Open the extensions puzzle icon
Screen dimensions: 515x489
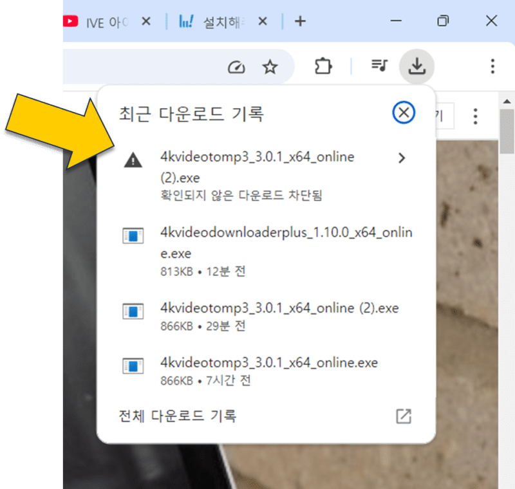(323, 66)
